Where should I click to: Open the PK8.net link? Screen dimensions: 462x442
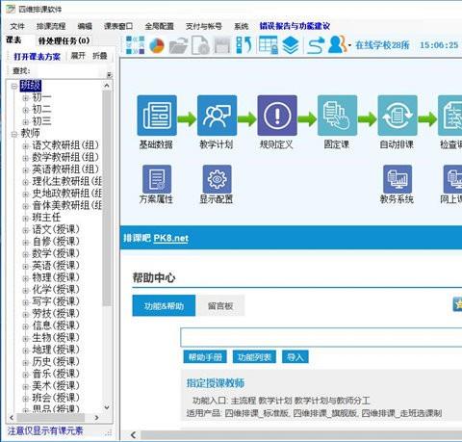171,238
